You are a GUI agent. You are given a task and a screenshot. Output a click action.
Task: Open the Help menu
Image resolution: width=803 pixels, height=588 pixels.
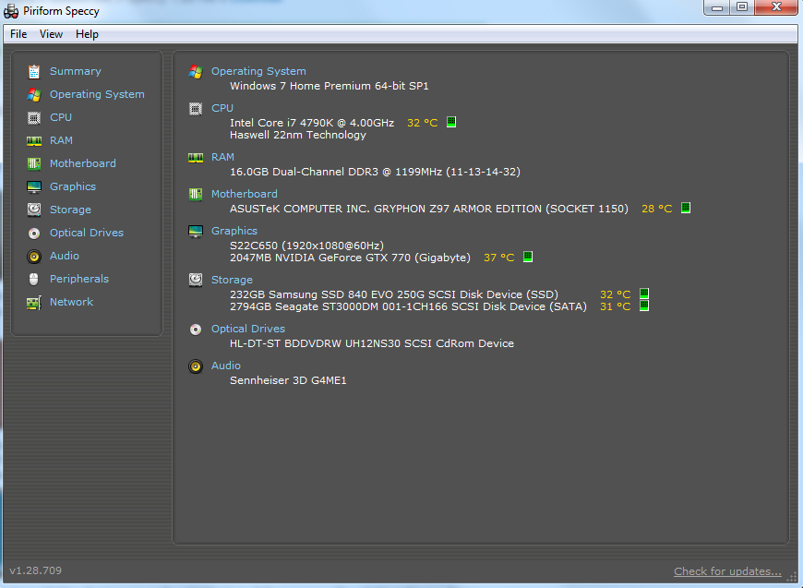click(x=87, y=34)
